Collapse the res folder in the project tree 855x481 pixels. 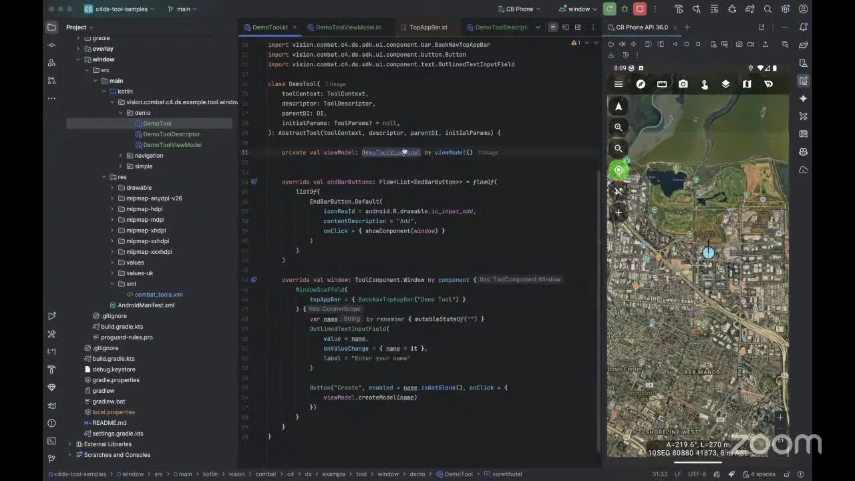coord(104,177)
